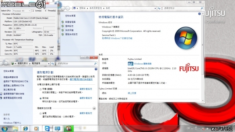Open 個人化 link in Power Options sidebar
Image resolution: width=235 pixels, height=132 pixels.
7,119
